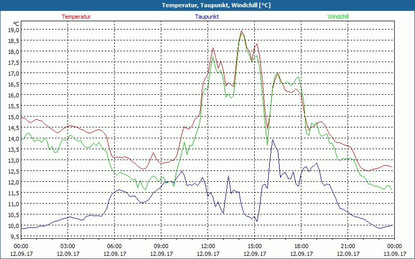This screenshot has height=259, width=415.
Task: Click the 10,0 y-axis label
Action: pyautogui.click(x=13, y=225)
